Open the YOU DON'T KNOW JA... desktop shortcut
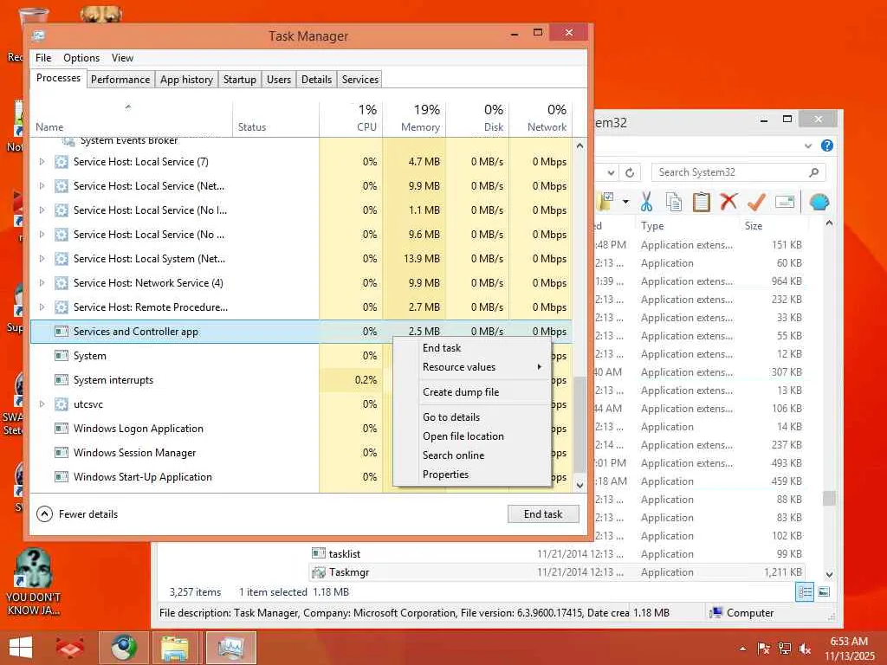This screenshot has width=887, height=665. click(x=33, y=583)
